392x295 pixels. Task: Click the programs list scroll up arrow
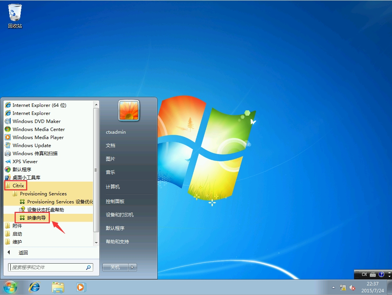[x=96, y=105]
